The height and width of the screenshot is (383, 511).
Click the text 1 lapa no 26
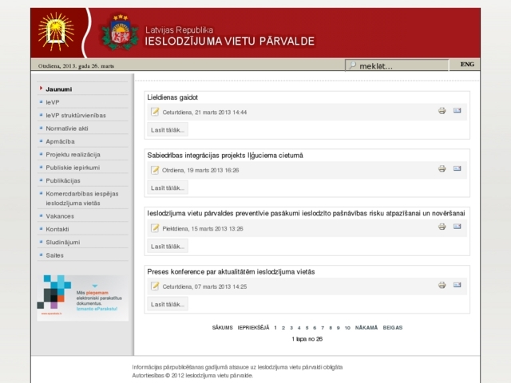[307, 339]
